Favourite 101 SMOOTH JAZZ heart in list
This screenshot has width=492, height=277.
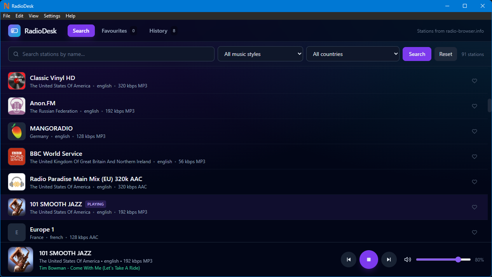pyautogui.click(x=475, y=207)
